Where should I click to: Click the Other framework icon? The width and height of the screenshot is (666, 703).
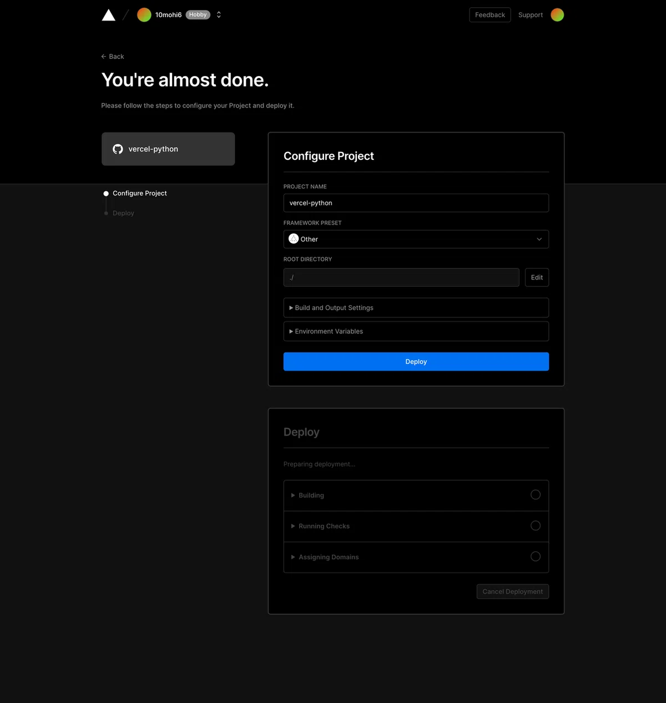[x=294, y=239]
